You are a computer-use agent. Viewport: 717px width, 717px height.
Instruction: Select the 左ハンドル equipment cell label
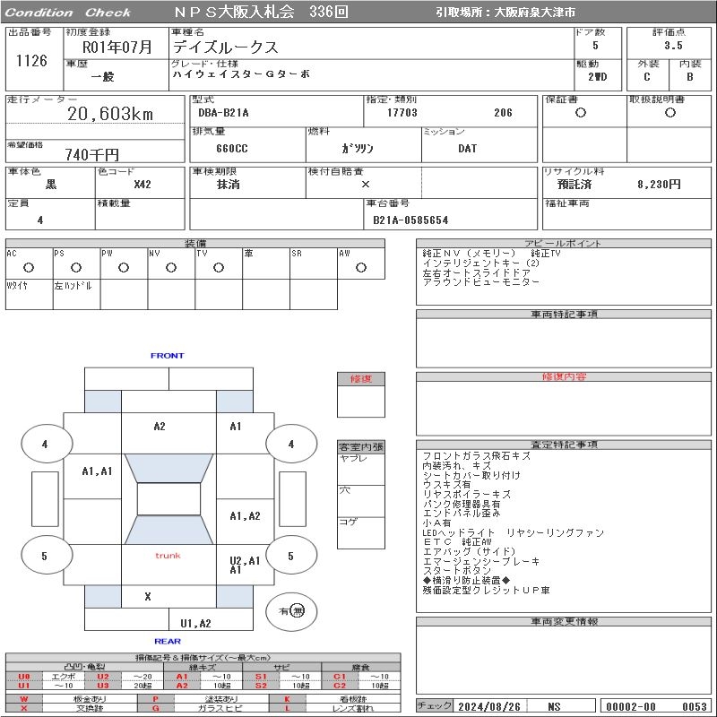click(x=73, y=286)
